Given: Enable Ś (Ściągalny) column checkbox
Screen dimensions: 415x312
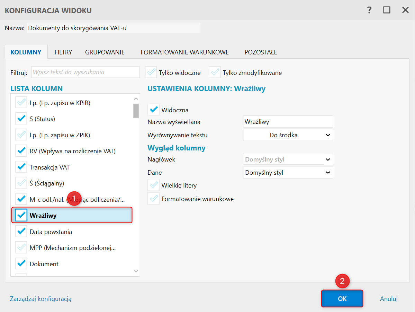Looking at the screenshot, I should pos(21,183).
